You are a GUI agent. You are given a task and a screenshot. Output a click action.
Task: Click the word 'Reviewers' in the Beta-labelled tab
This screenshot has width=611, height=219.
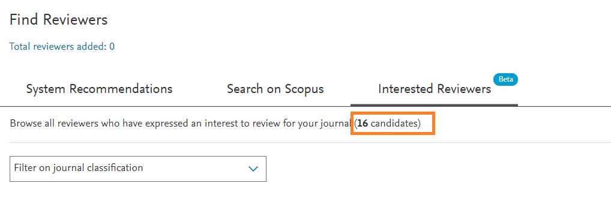[464, 89]
